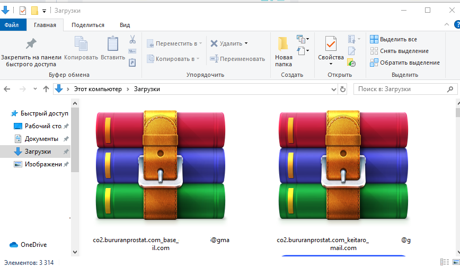Select the co2.bururanprostat.com_base archive thumbnail
Screen dimensions: 460x267
[x=161, y=165]
